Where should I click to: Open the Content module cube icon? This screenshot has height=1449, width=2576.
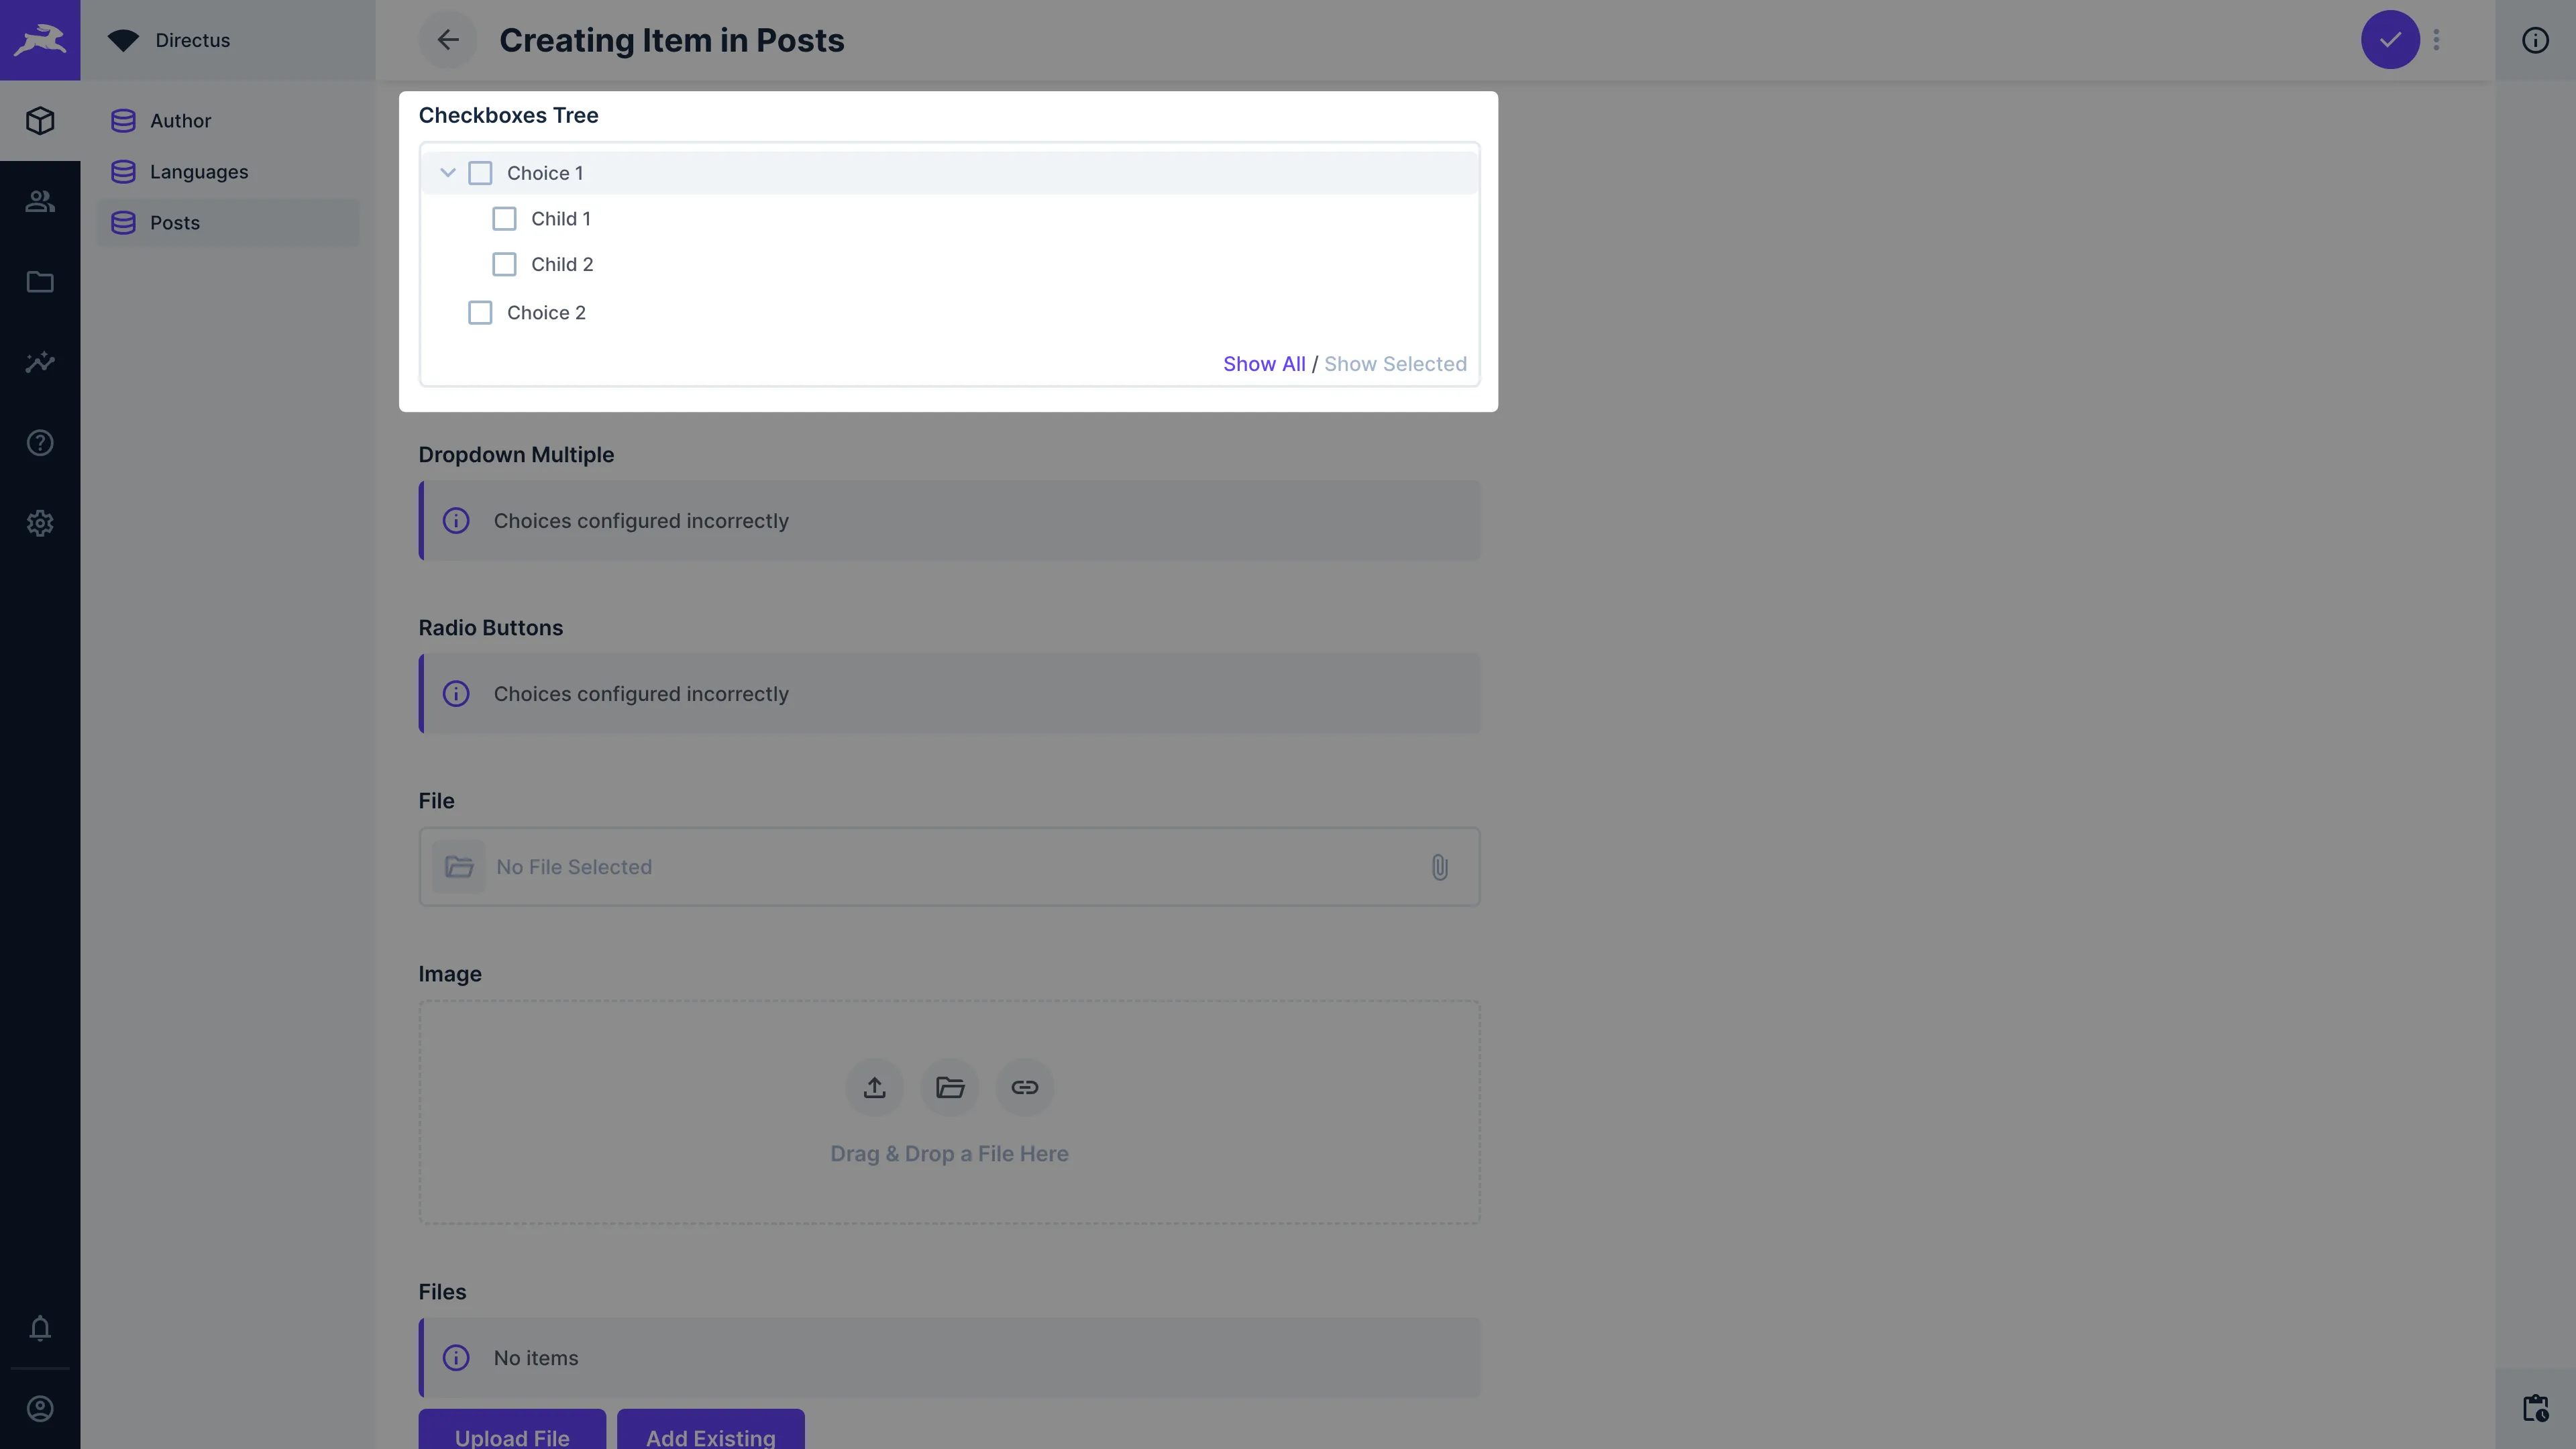tap(40, 120)
